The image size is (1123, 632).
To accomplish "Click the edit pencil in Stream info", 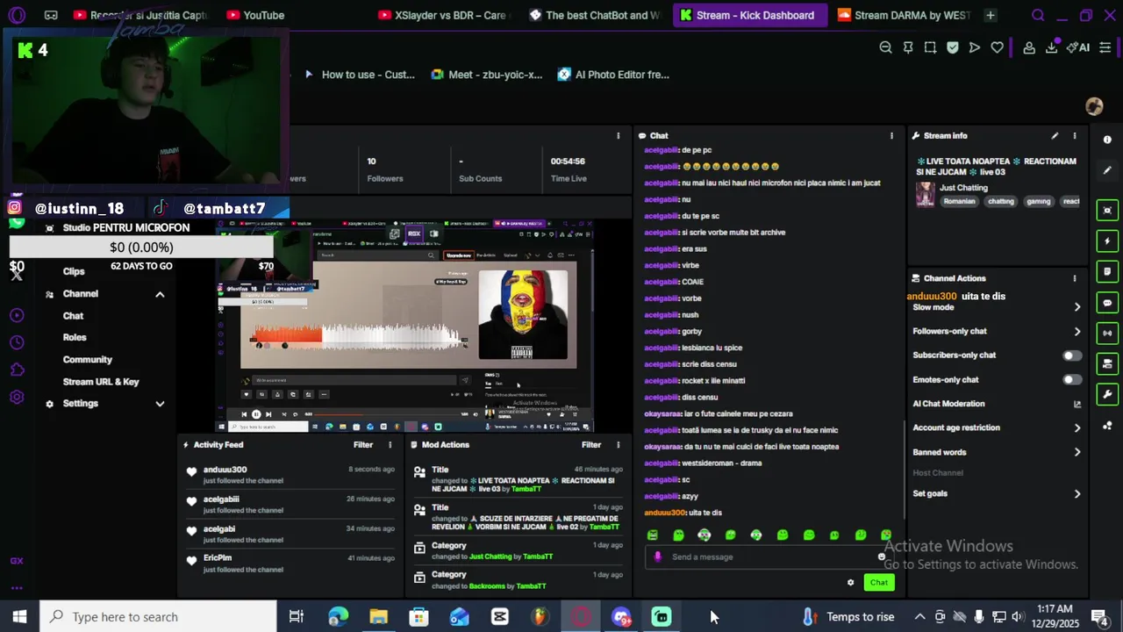I will [1055, 136].
